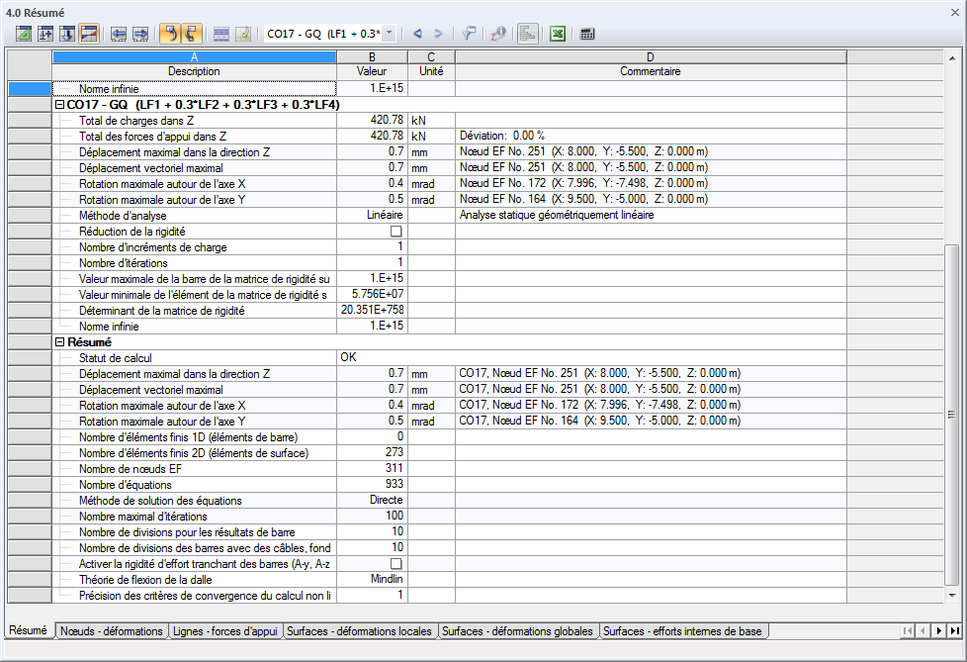
Task: Click the info balloon icon in toolbar
Action: (x=497, y=34)
